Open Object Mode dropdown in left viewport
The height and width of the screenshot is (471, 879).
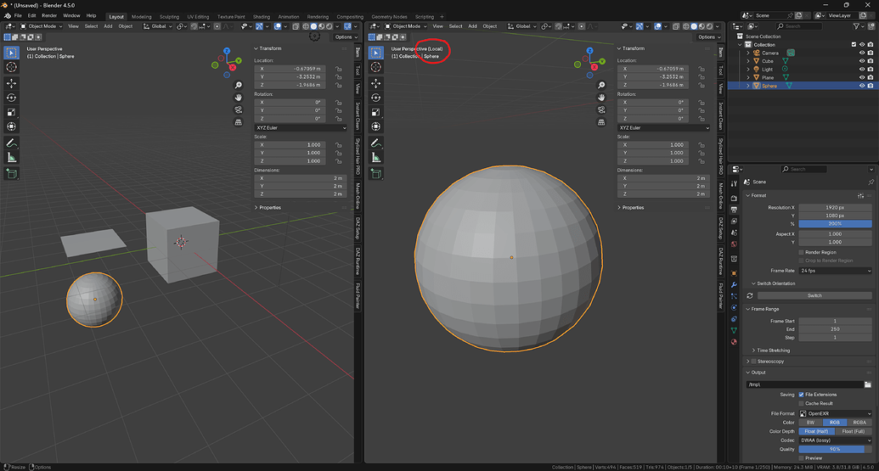pos(42,26)
